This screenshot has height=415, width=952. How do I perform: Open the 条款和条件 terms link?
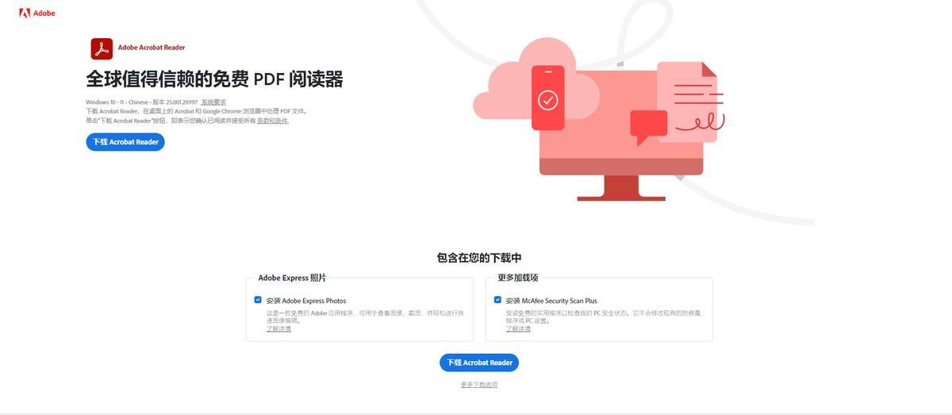tap(273, 121)
